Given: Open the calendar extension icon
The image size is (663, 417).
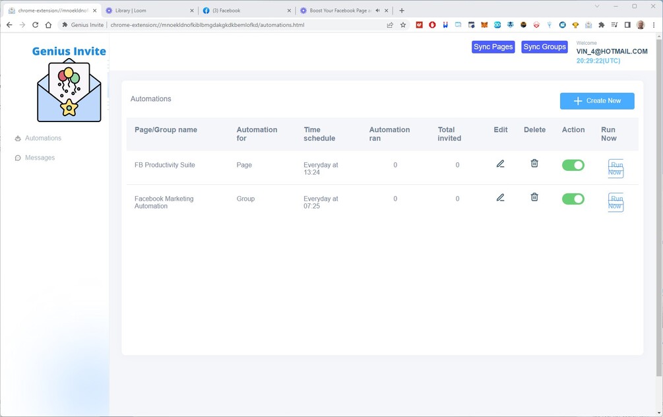Looking at the screenshot, I should point(472,25).
